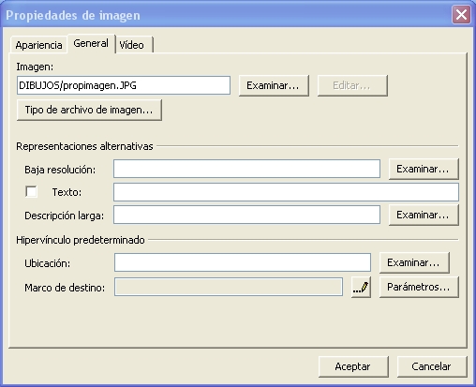Screen dimensions: 476x387
Task: Click the pencil icon beside Marco de destino
Action: point(361,287)
